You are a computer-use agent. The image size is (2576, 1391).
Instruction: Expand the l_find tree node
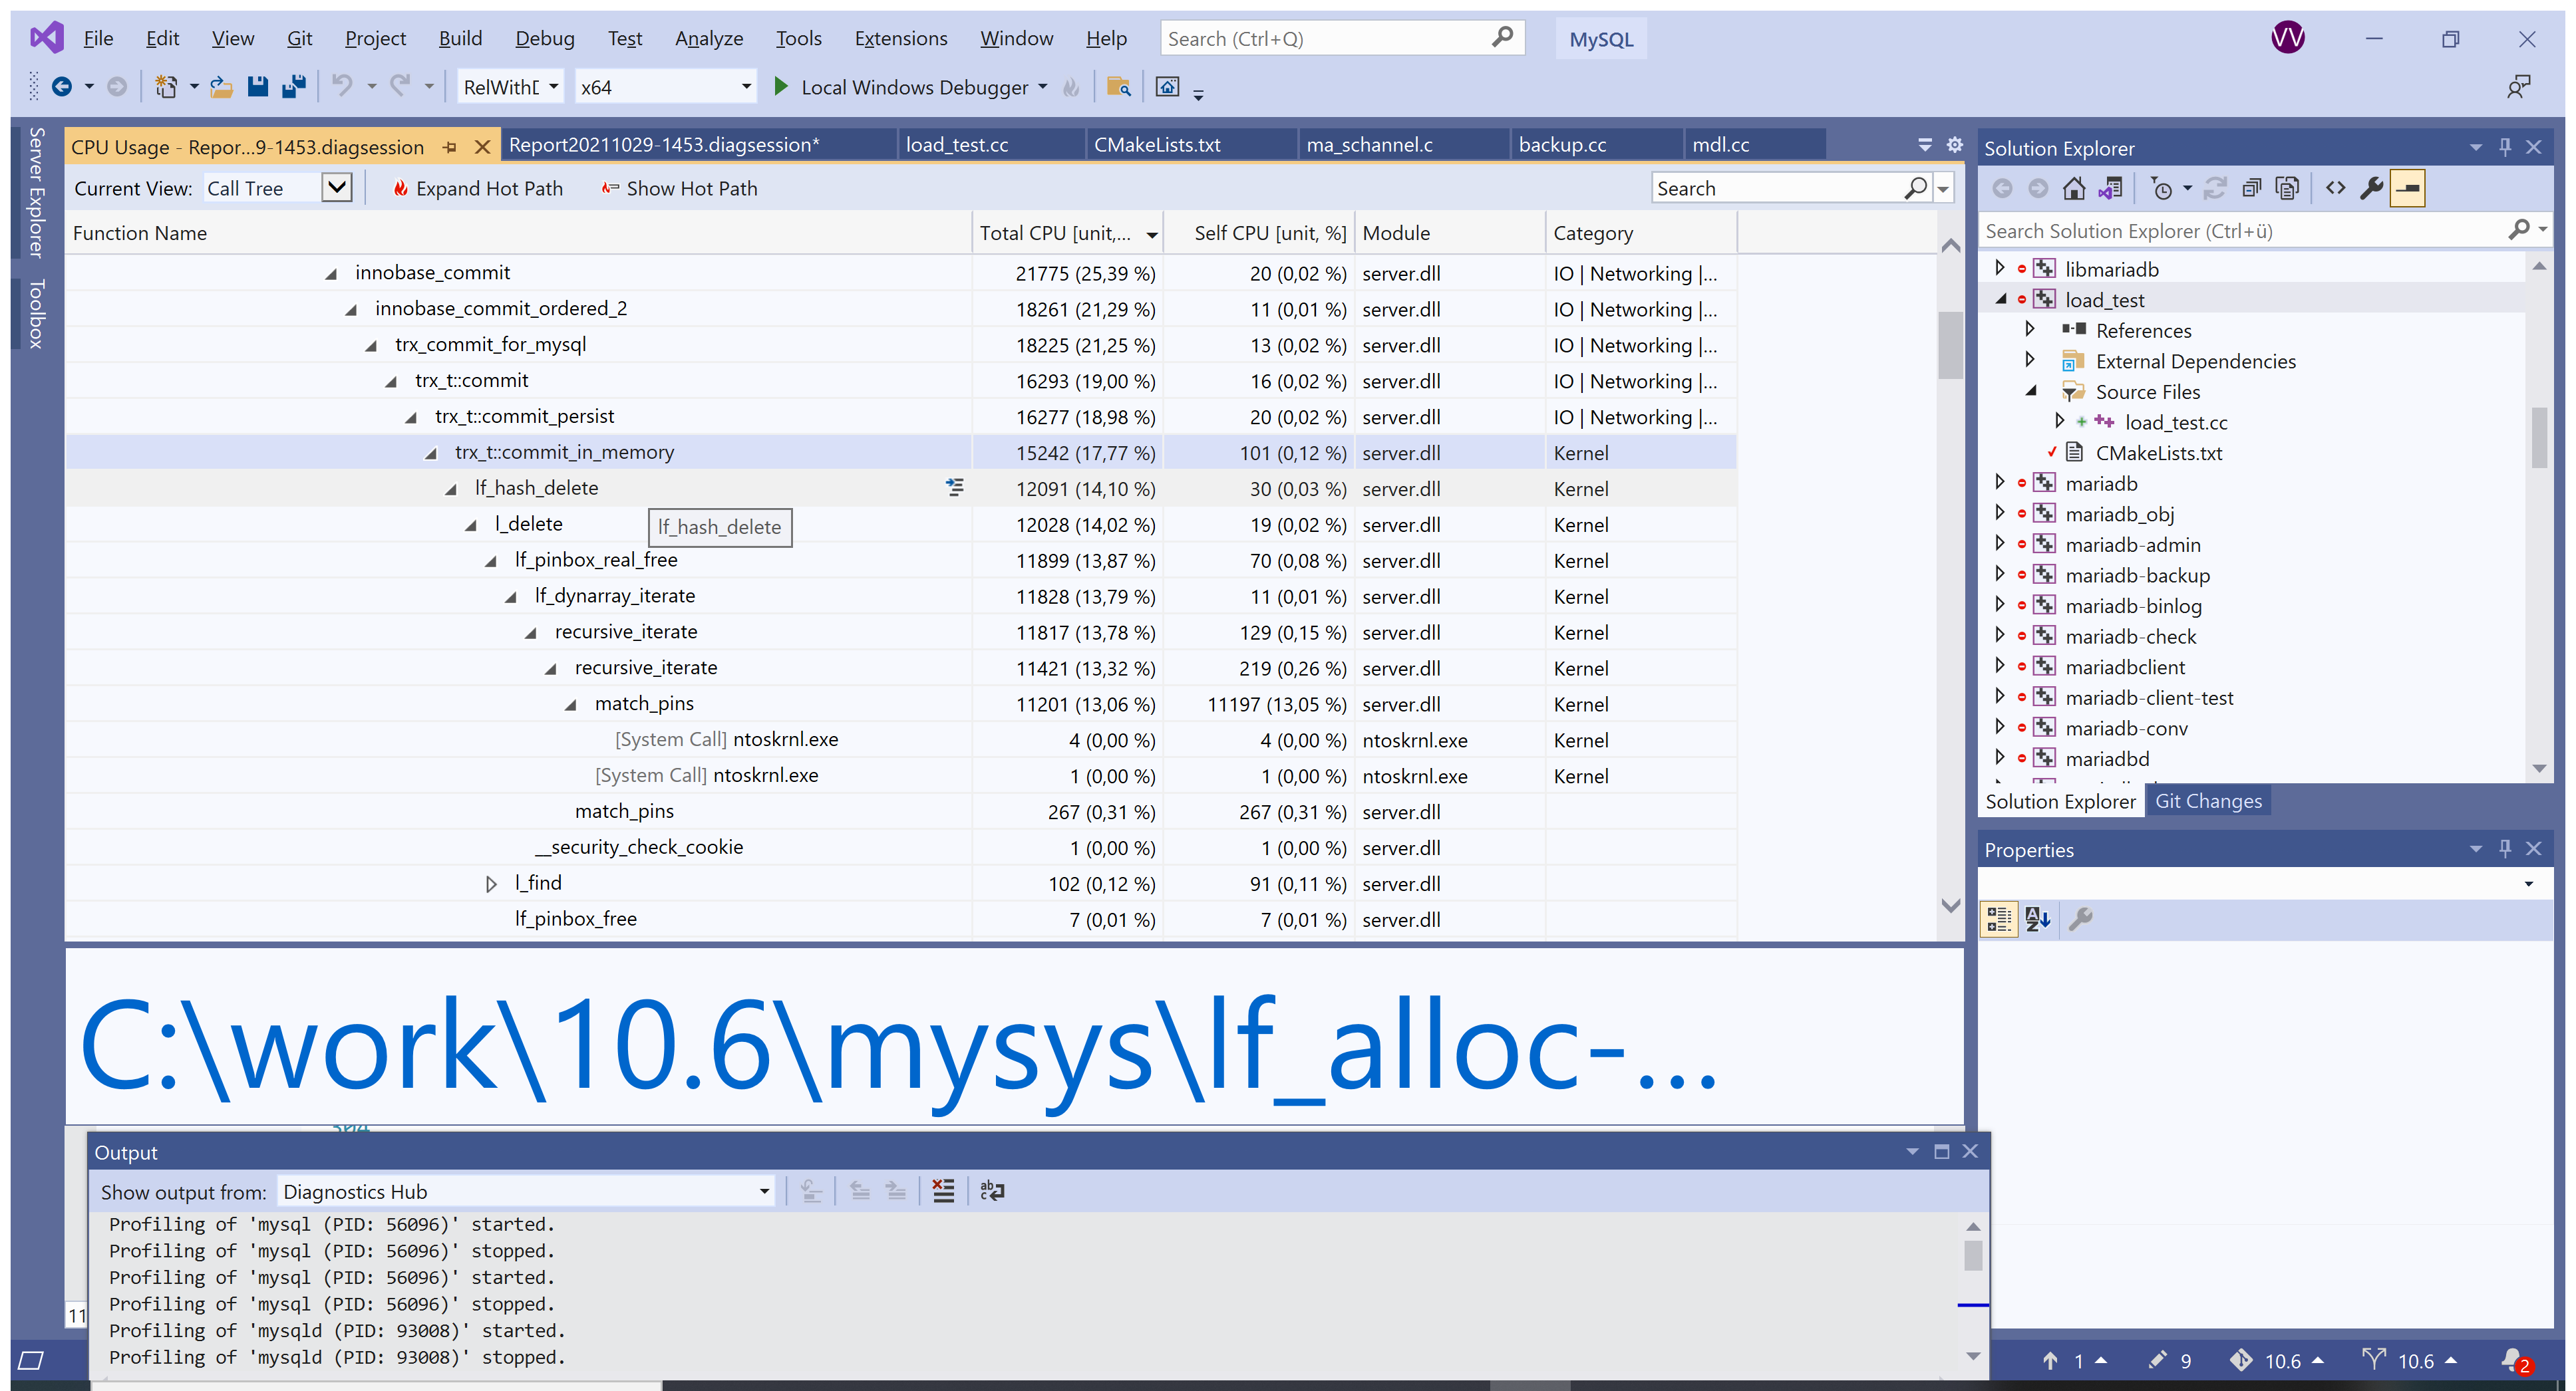coord(491,884)
